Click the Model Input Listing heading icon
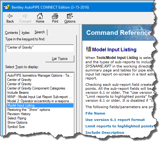This screenshot has width=164, height=146. [89, 49]
